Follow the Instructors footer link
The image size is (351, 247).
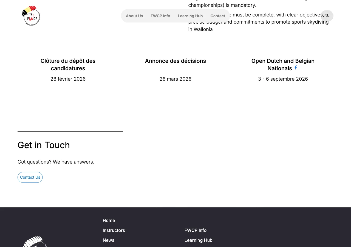pos(114,230)
